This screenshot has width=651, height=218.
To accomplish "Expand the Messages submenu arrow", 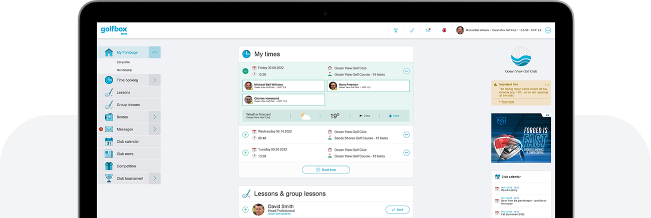I will [x=155, y=129].
